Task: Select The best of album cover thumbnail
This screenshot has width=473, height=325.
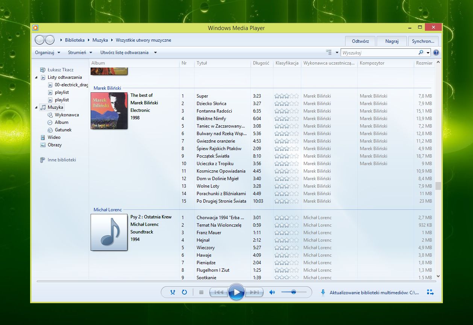Action: (x=109, y=111)
